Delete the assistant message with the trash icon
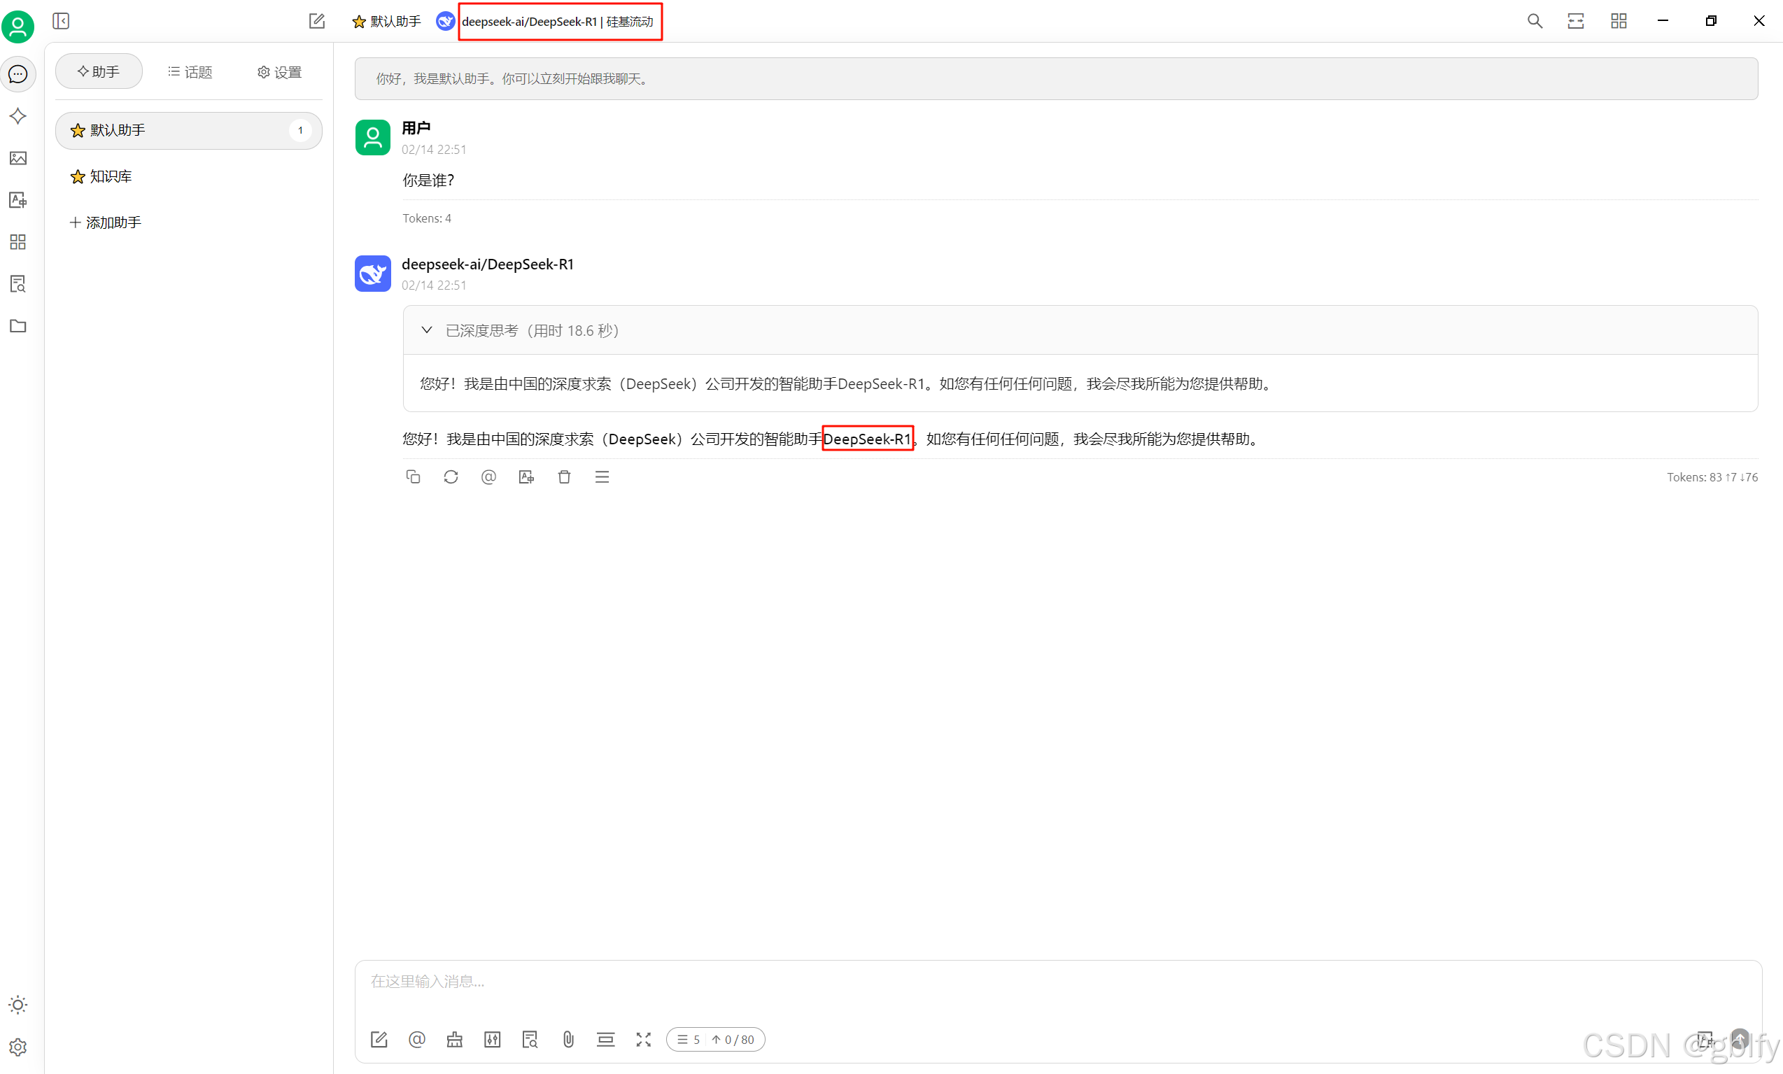 click(565, 477)
